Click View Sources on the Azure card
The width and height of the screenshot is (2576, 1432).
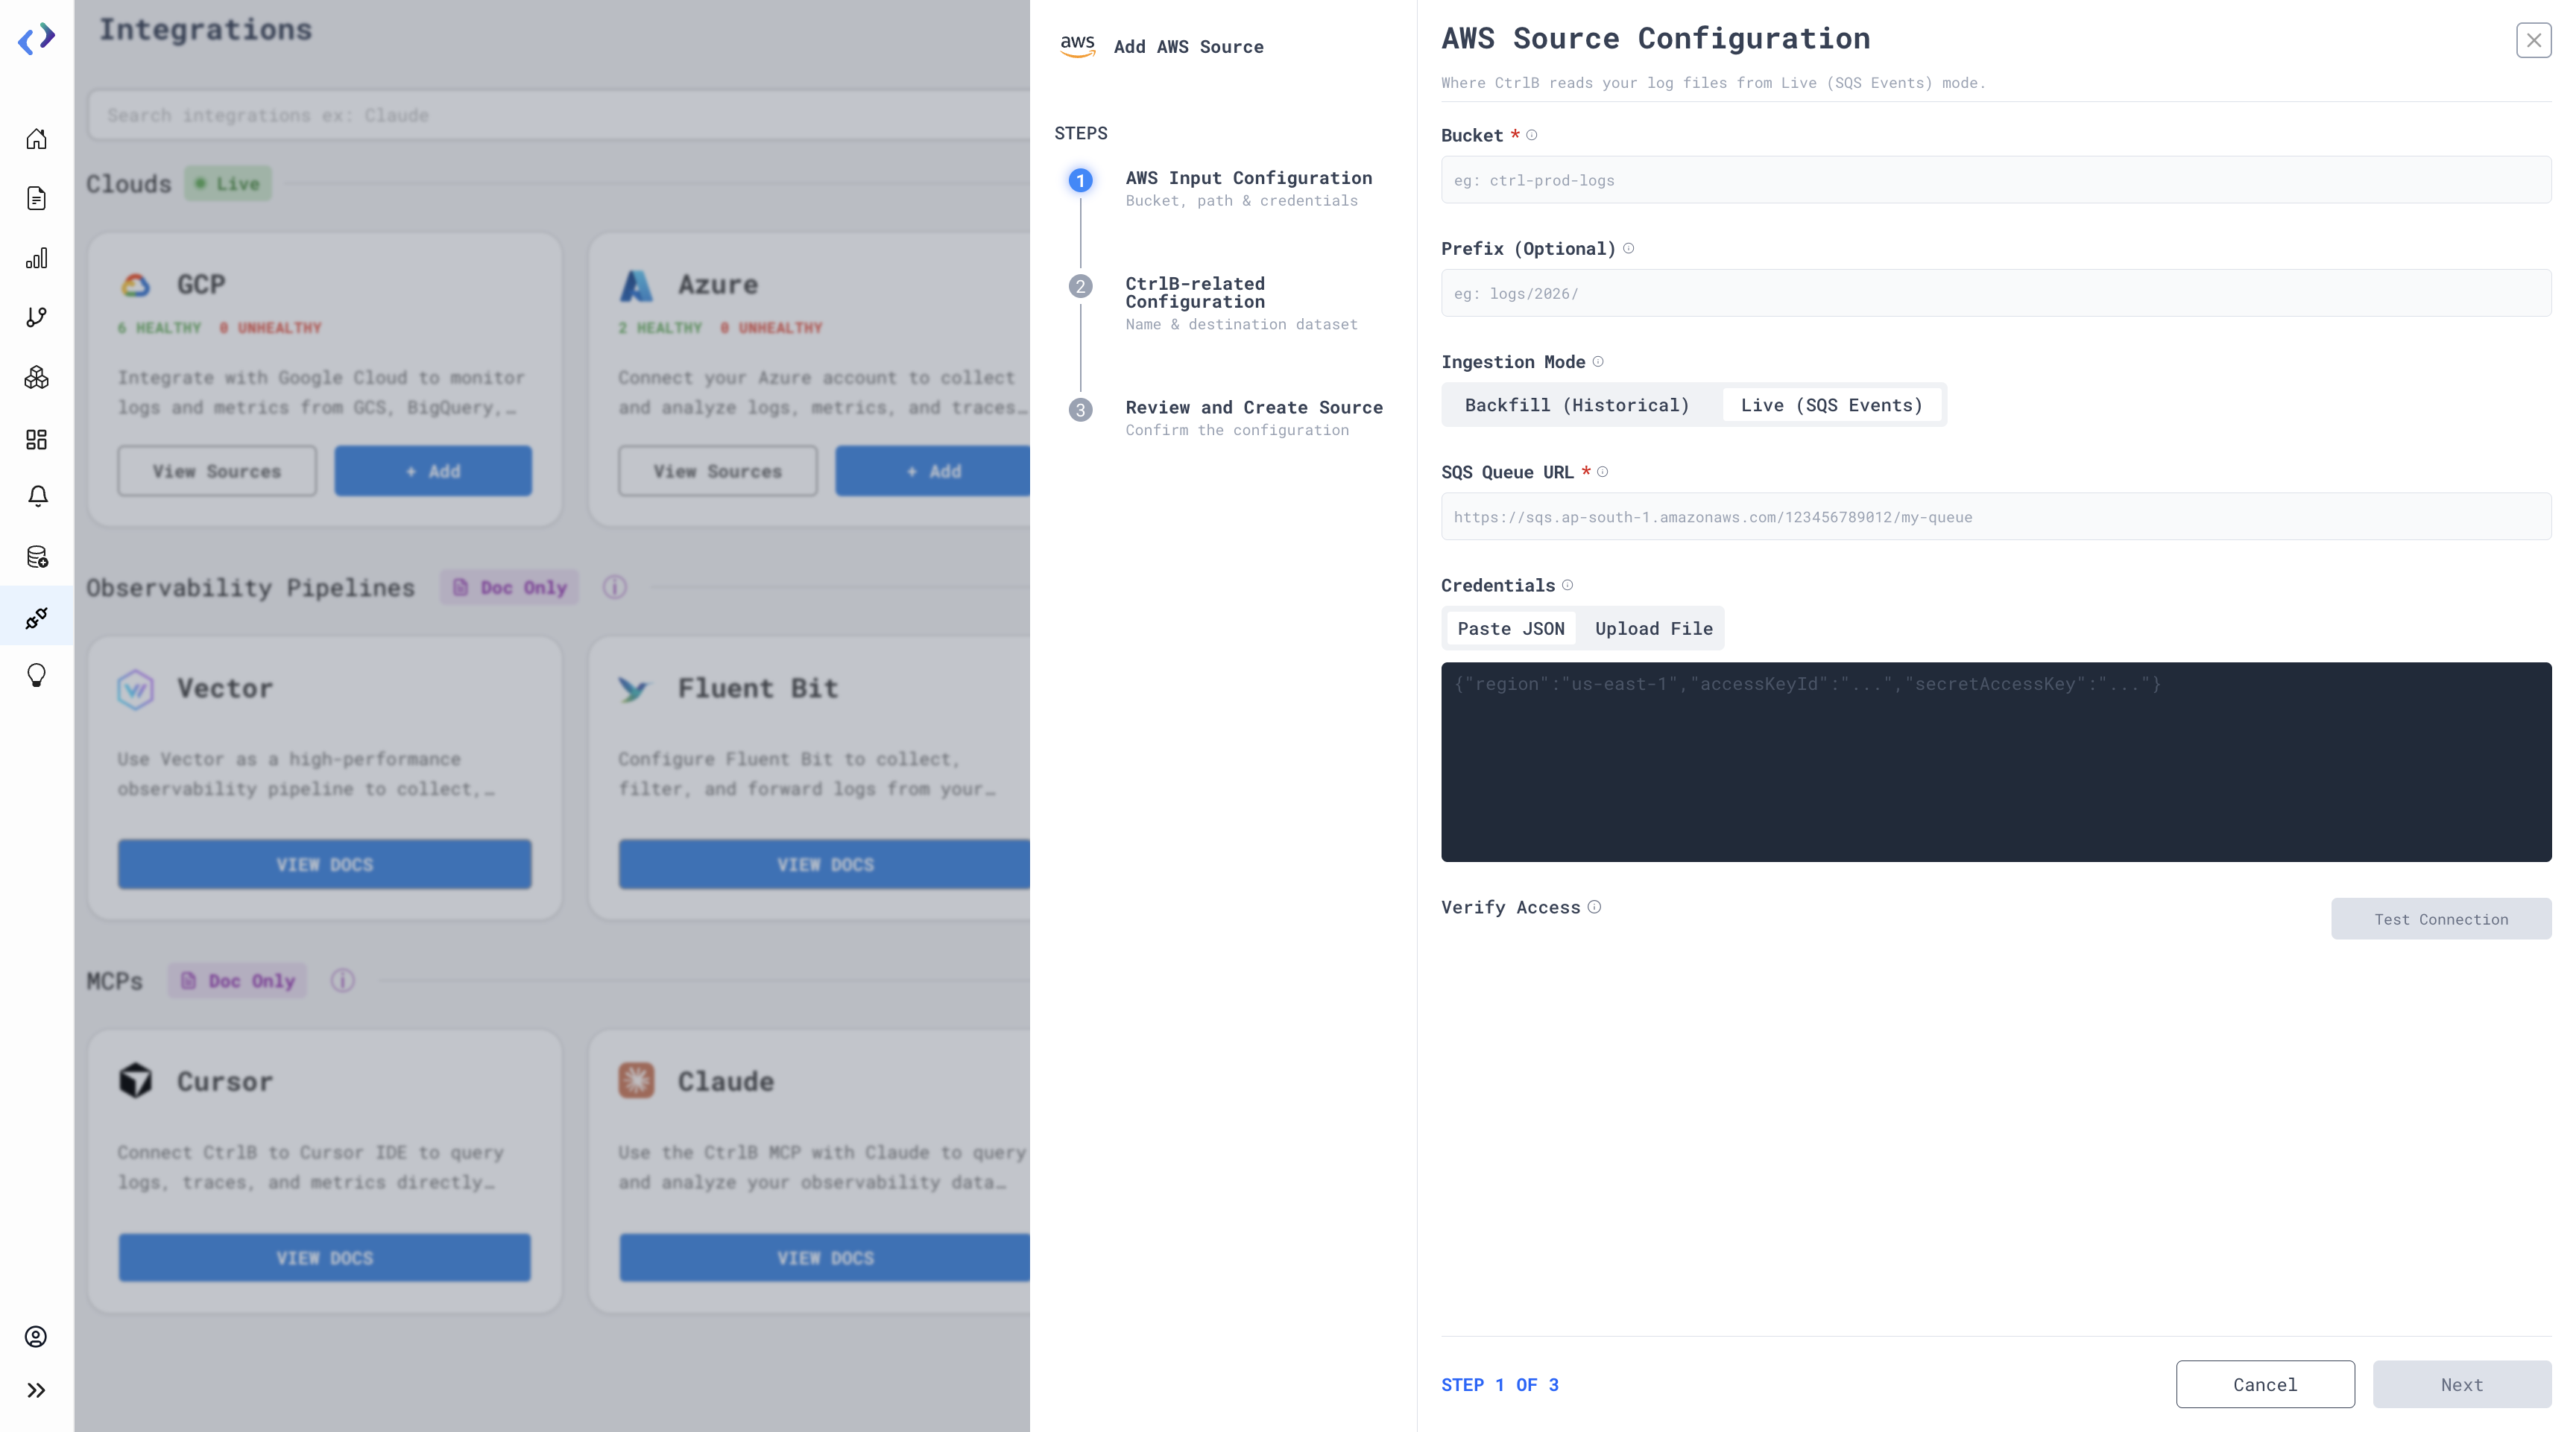coord(718,471)
